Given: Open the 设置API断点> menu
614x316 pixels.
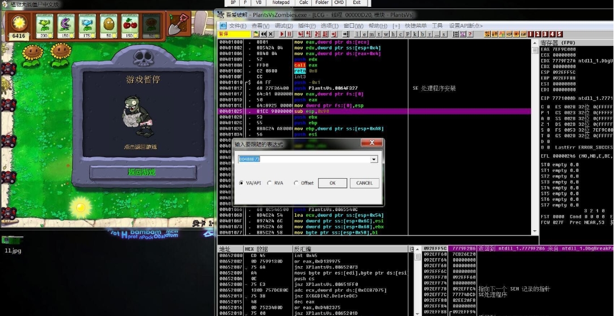Looking at the screenshot, I should [x=466, y=26].
